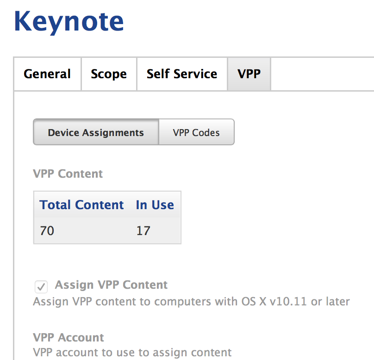Viewport: 374px width, 360px height.
Task: Show Device Assignments section
Action: pos(96,132)
